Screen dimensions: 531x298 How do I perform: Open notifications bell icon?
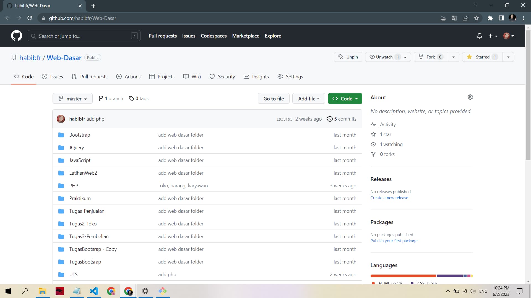[480, 36]
